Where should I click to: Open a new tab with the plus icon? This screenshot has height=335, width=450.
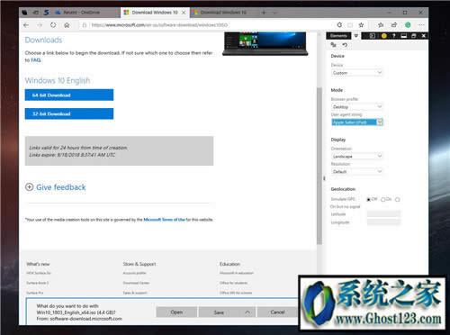click(x=264, y=13)
